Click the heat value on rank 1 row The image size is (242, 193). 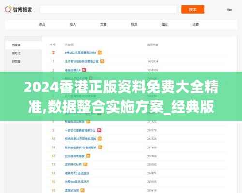pyautogui.click(x=152, y=61)
